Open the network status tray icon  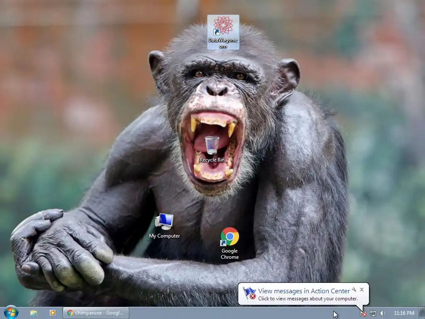[373, 313]
